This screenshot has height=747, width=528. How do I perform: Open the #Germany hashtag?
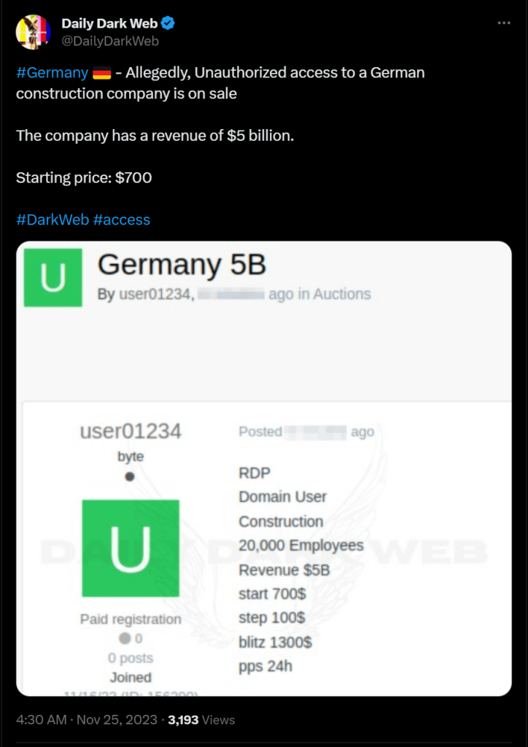52,73
